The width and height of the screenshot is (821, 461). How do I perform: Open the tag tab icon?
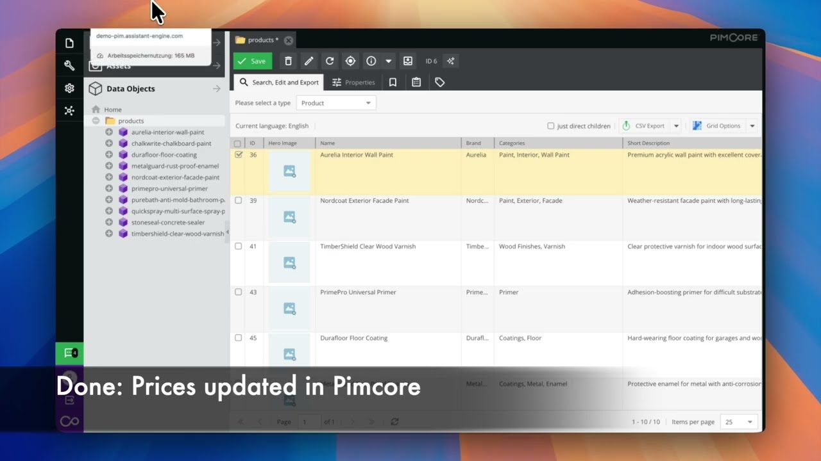(x=439, y=82)
